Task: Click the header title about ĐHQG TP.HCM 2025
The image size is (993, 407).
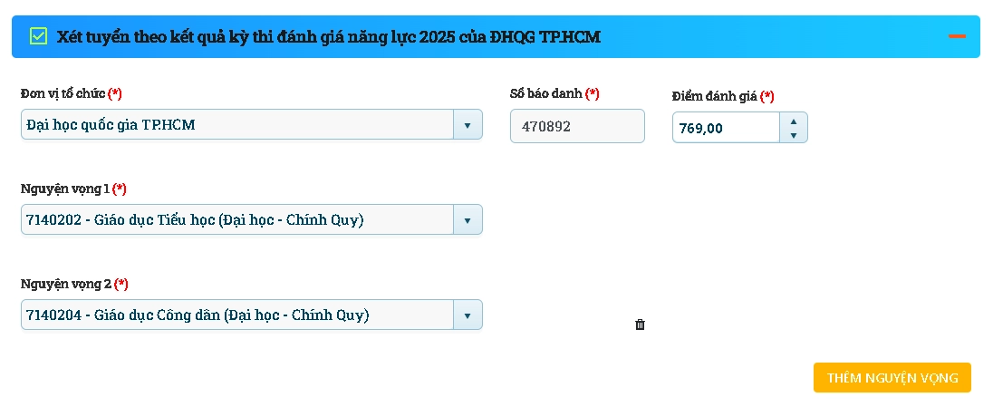Action: [328, 37]
